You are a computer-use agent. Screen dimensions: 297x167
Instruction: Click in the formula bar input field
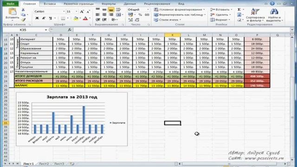pos(181,30)
